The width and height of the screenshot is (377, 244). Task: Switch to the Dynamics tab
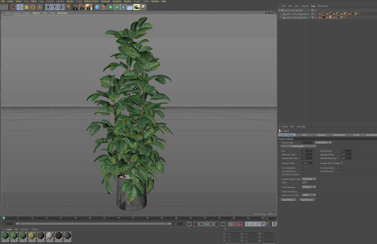pyautogui.click(x=321, y=135)
